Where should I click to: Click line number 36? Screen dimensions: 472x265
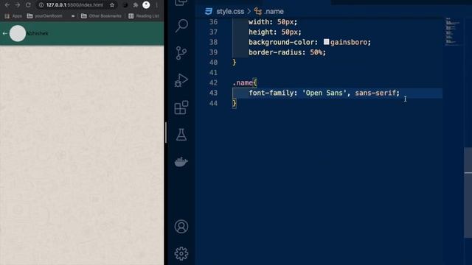[213, 22]
